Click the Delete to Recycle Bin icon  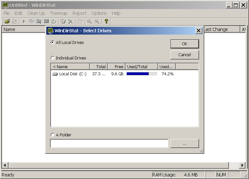point(63,21)
